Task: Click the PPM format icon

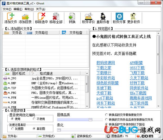Action: pos(5,98)
